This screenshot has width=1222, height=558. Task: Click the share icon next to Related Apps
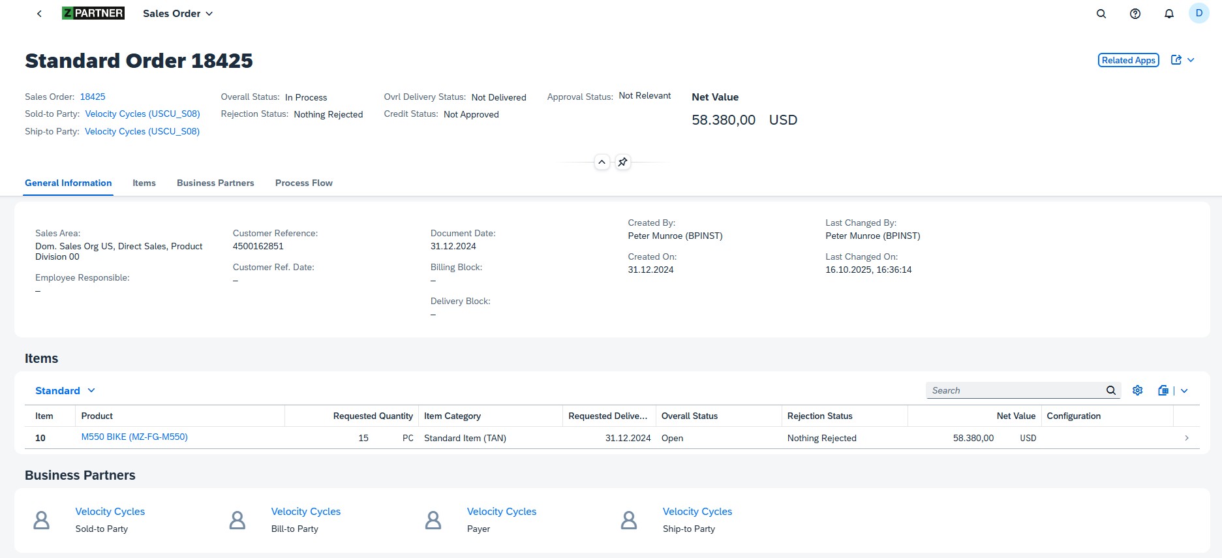pyautogui.click(x=1176, y=60)
